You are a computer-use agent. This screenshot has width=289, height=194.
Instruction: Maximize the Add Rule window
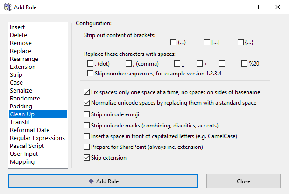click(x=256, y=7)
